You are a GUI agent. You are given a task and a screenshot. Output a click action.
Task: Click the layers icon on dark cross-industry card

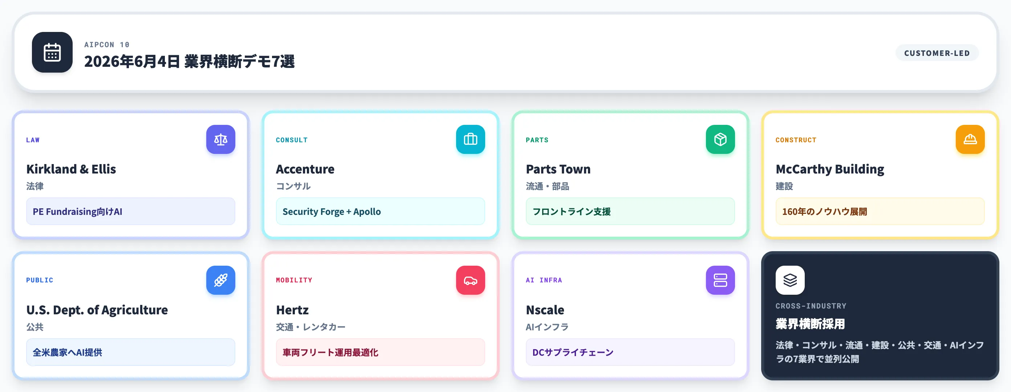coord(789,280)
